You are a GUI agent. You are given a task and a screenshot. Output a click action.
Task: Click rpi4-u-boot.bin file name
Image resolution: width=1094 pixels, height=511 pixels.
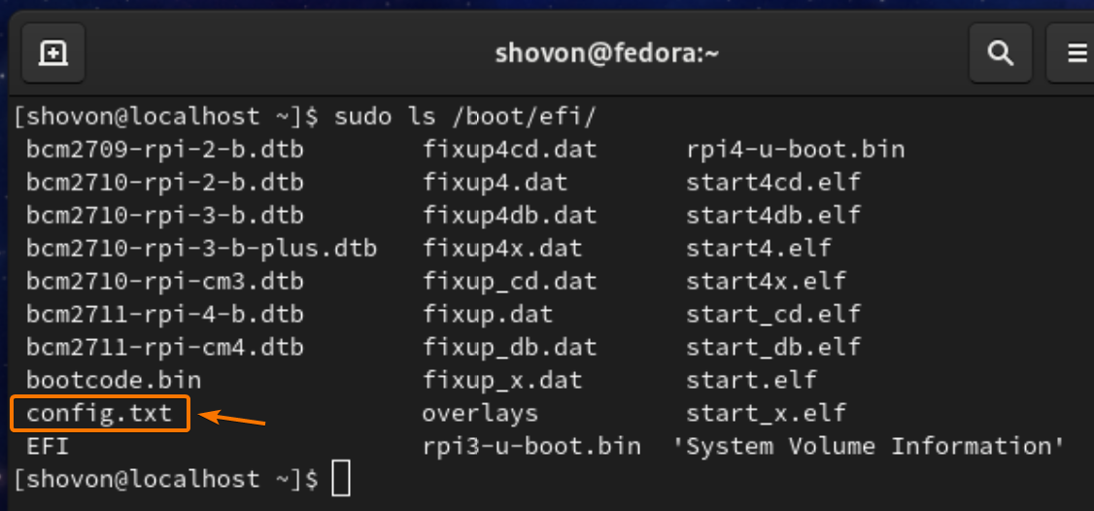point(795,150)
